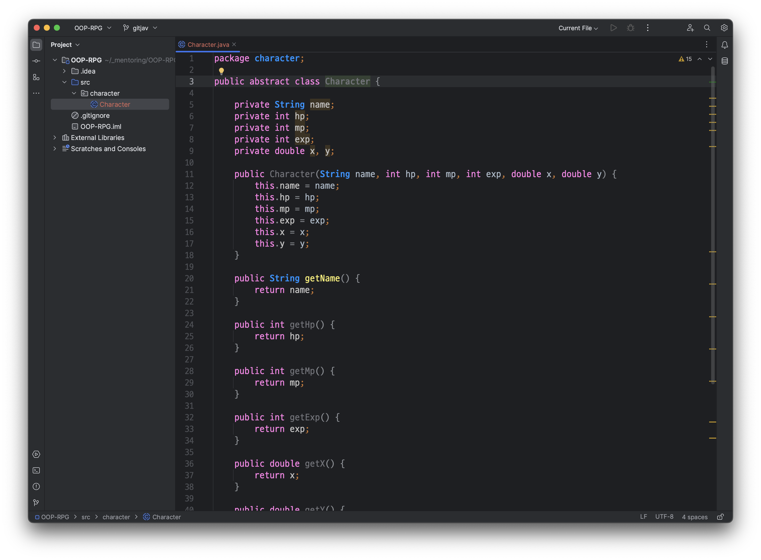
Task: Open the Database tool window icon
Action: click(x=725, y=61)
